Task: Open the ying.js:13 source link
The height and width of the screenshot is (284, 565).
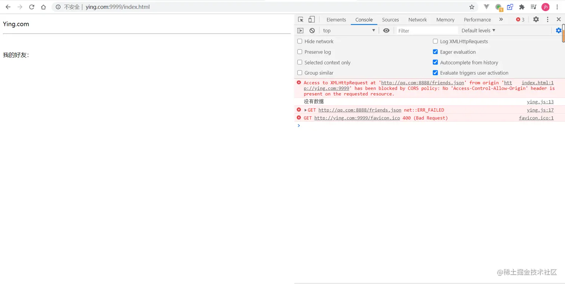Action: [x=540, y=102]
